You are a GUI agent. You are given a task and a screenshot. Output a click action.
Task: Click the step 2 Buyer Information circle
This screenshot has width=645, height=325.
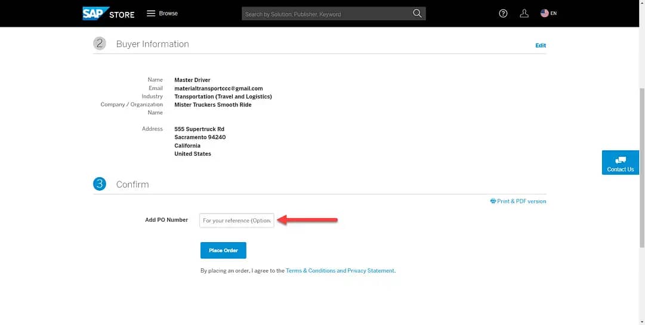(x=100, y=44)
